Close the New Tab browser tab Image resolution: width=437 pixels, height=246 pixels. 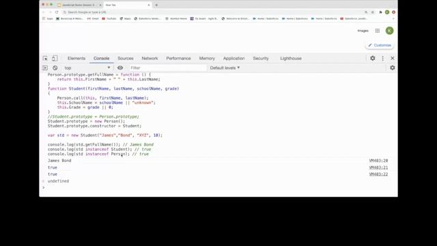[x=149, y=5]
